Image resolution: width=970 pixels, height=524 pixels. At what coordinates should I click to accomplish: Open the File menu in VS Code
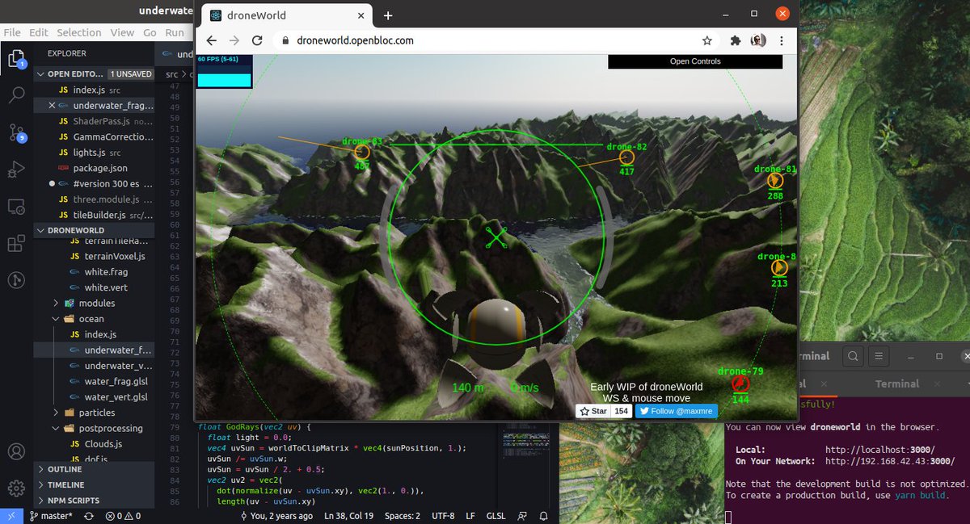tap(13, 32)
